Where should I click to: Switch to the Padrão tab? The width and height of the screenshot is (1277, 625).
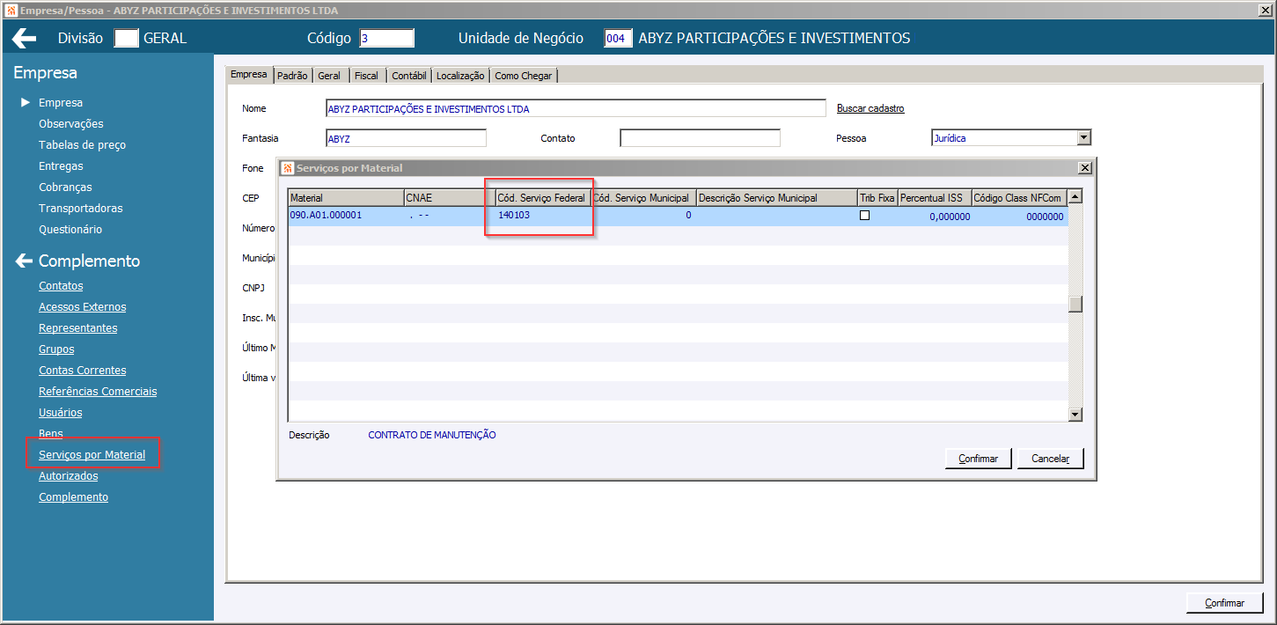[292, 76]
